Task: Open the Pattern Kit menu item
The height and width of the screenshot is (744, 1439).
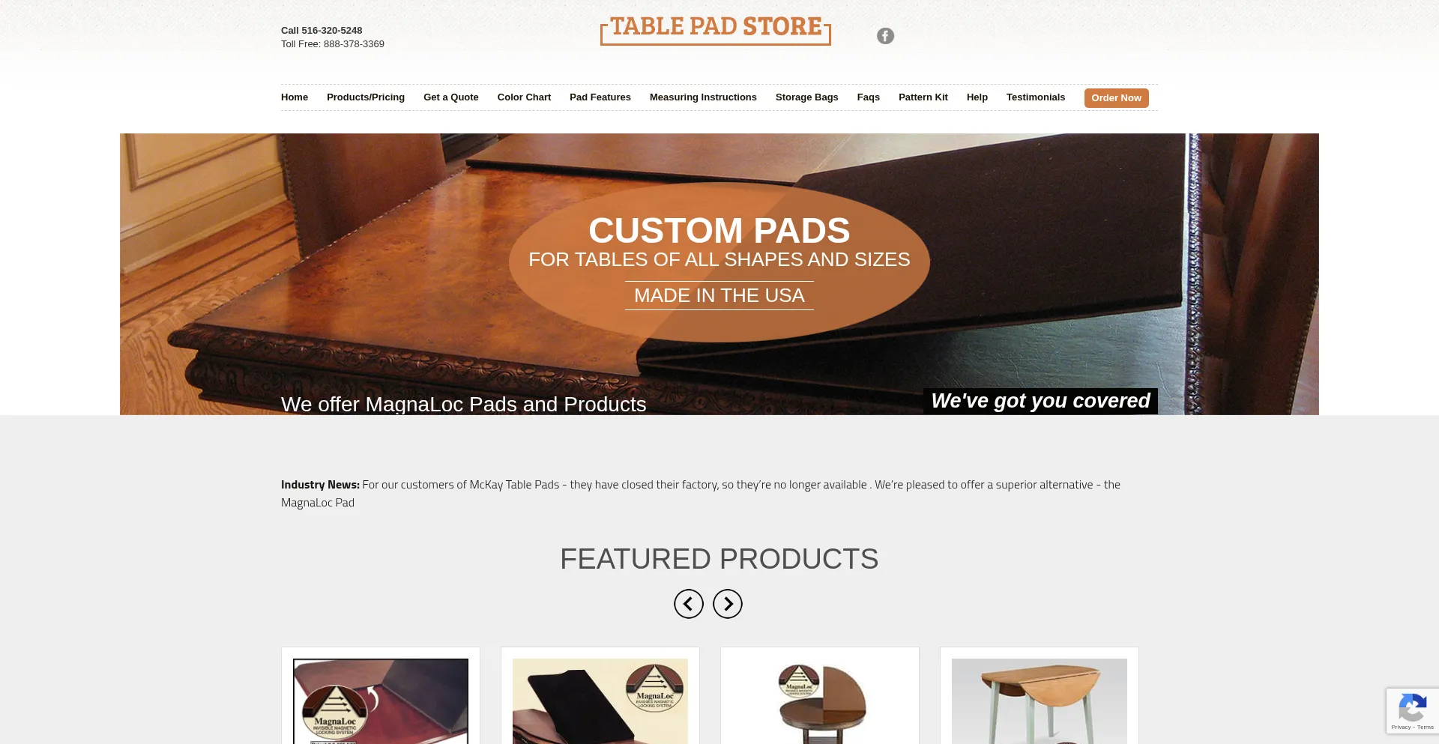Action: point(923,97)
